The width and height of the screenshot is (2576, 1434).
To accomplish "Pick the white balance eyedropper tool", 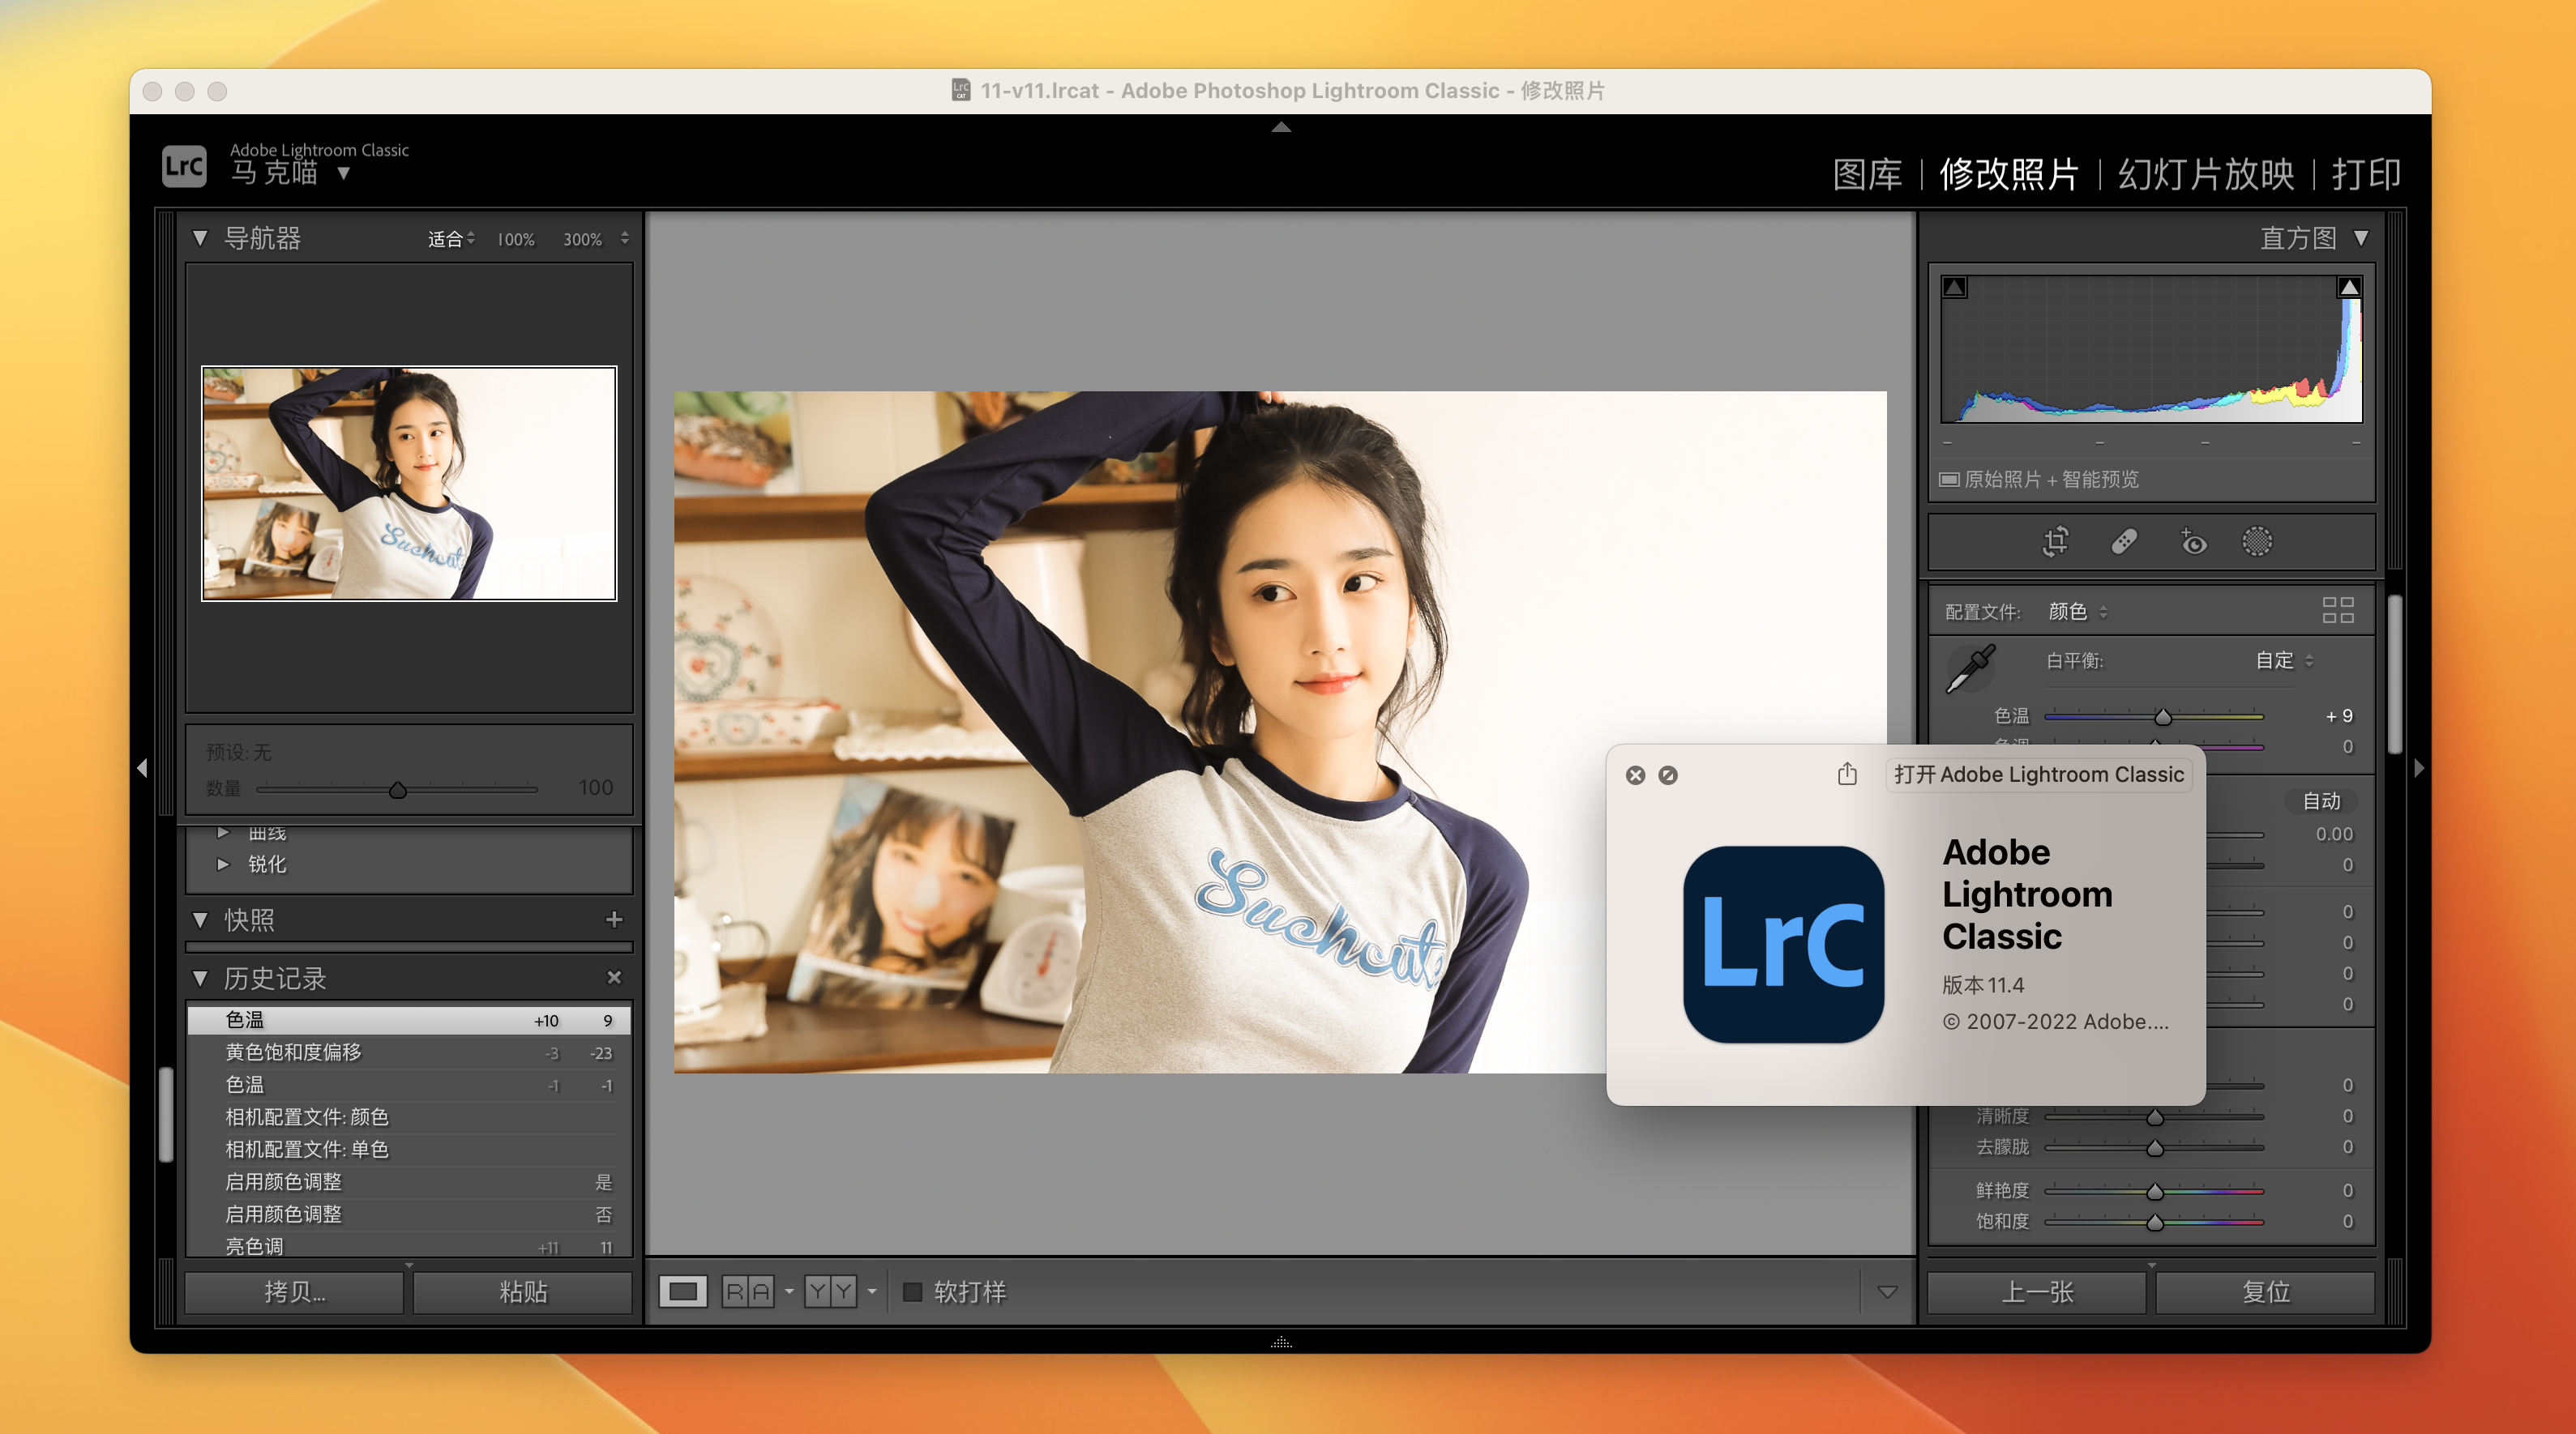I will click(1970, 668).
